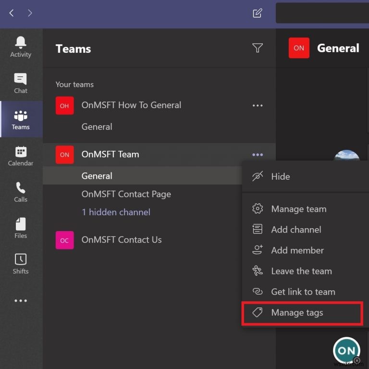369x369 pixels.
Task: Expand the OnMSFT How To General team
Action: [x=131, y=105]
